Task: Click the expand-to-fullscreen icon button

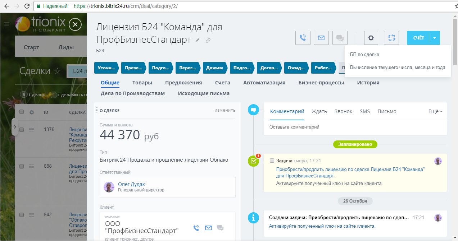Action: [391, 38]
